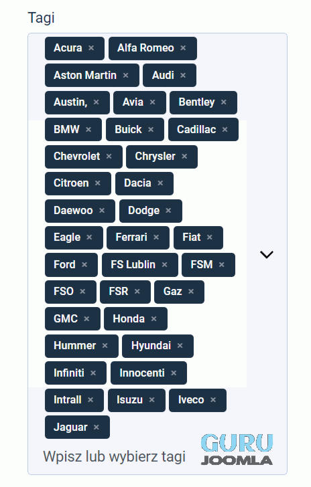This screenshot has height=487, width=311.
Task: Delete the Aston Martin tag via x icon
Action: [x=126, y=75]
